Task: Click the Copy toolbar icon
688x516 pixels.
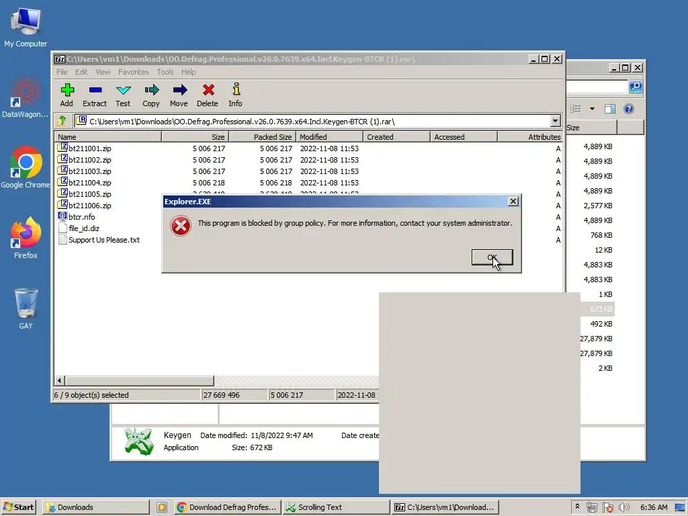Action: click(151, 95)
